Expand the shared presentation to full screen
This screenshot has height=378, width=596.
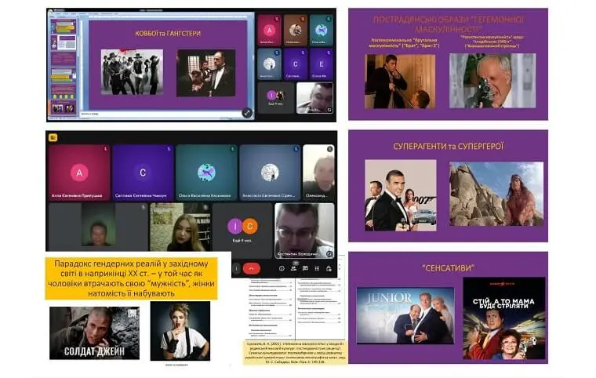click(x=247, y=112)
